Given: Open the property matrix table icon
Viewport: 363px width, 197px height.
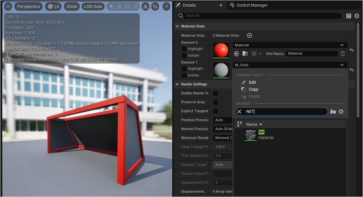Looking at the screenshot, I should tap(349, 16).
